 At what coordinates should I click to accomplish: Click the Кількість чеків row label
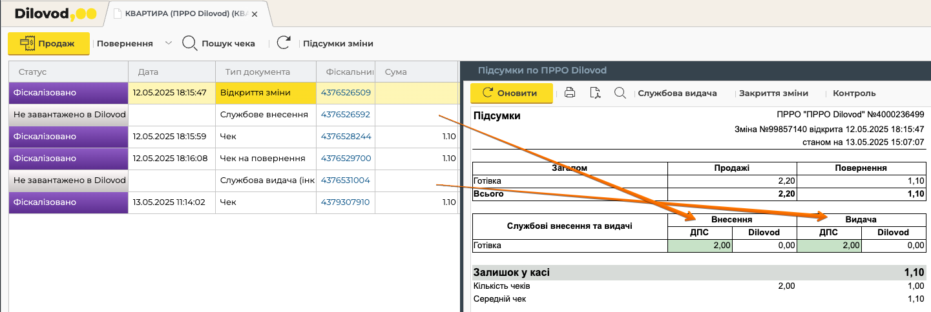point(502,286)
